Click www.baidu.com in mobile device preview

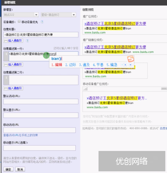coord(97,107)
